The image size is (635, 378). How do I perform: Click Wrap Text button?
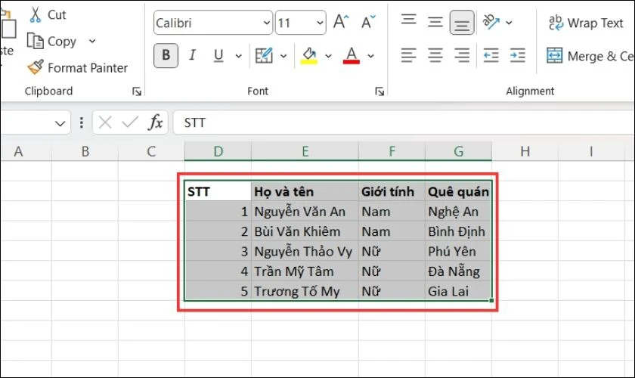click(586, 23)
